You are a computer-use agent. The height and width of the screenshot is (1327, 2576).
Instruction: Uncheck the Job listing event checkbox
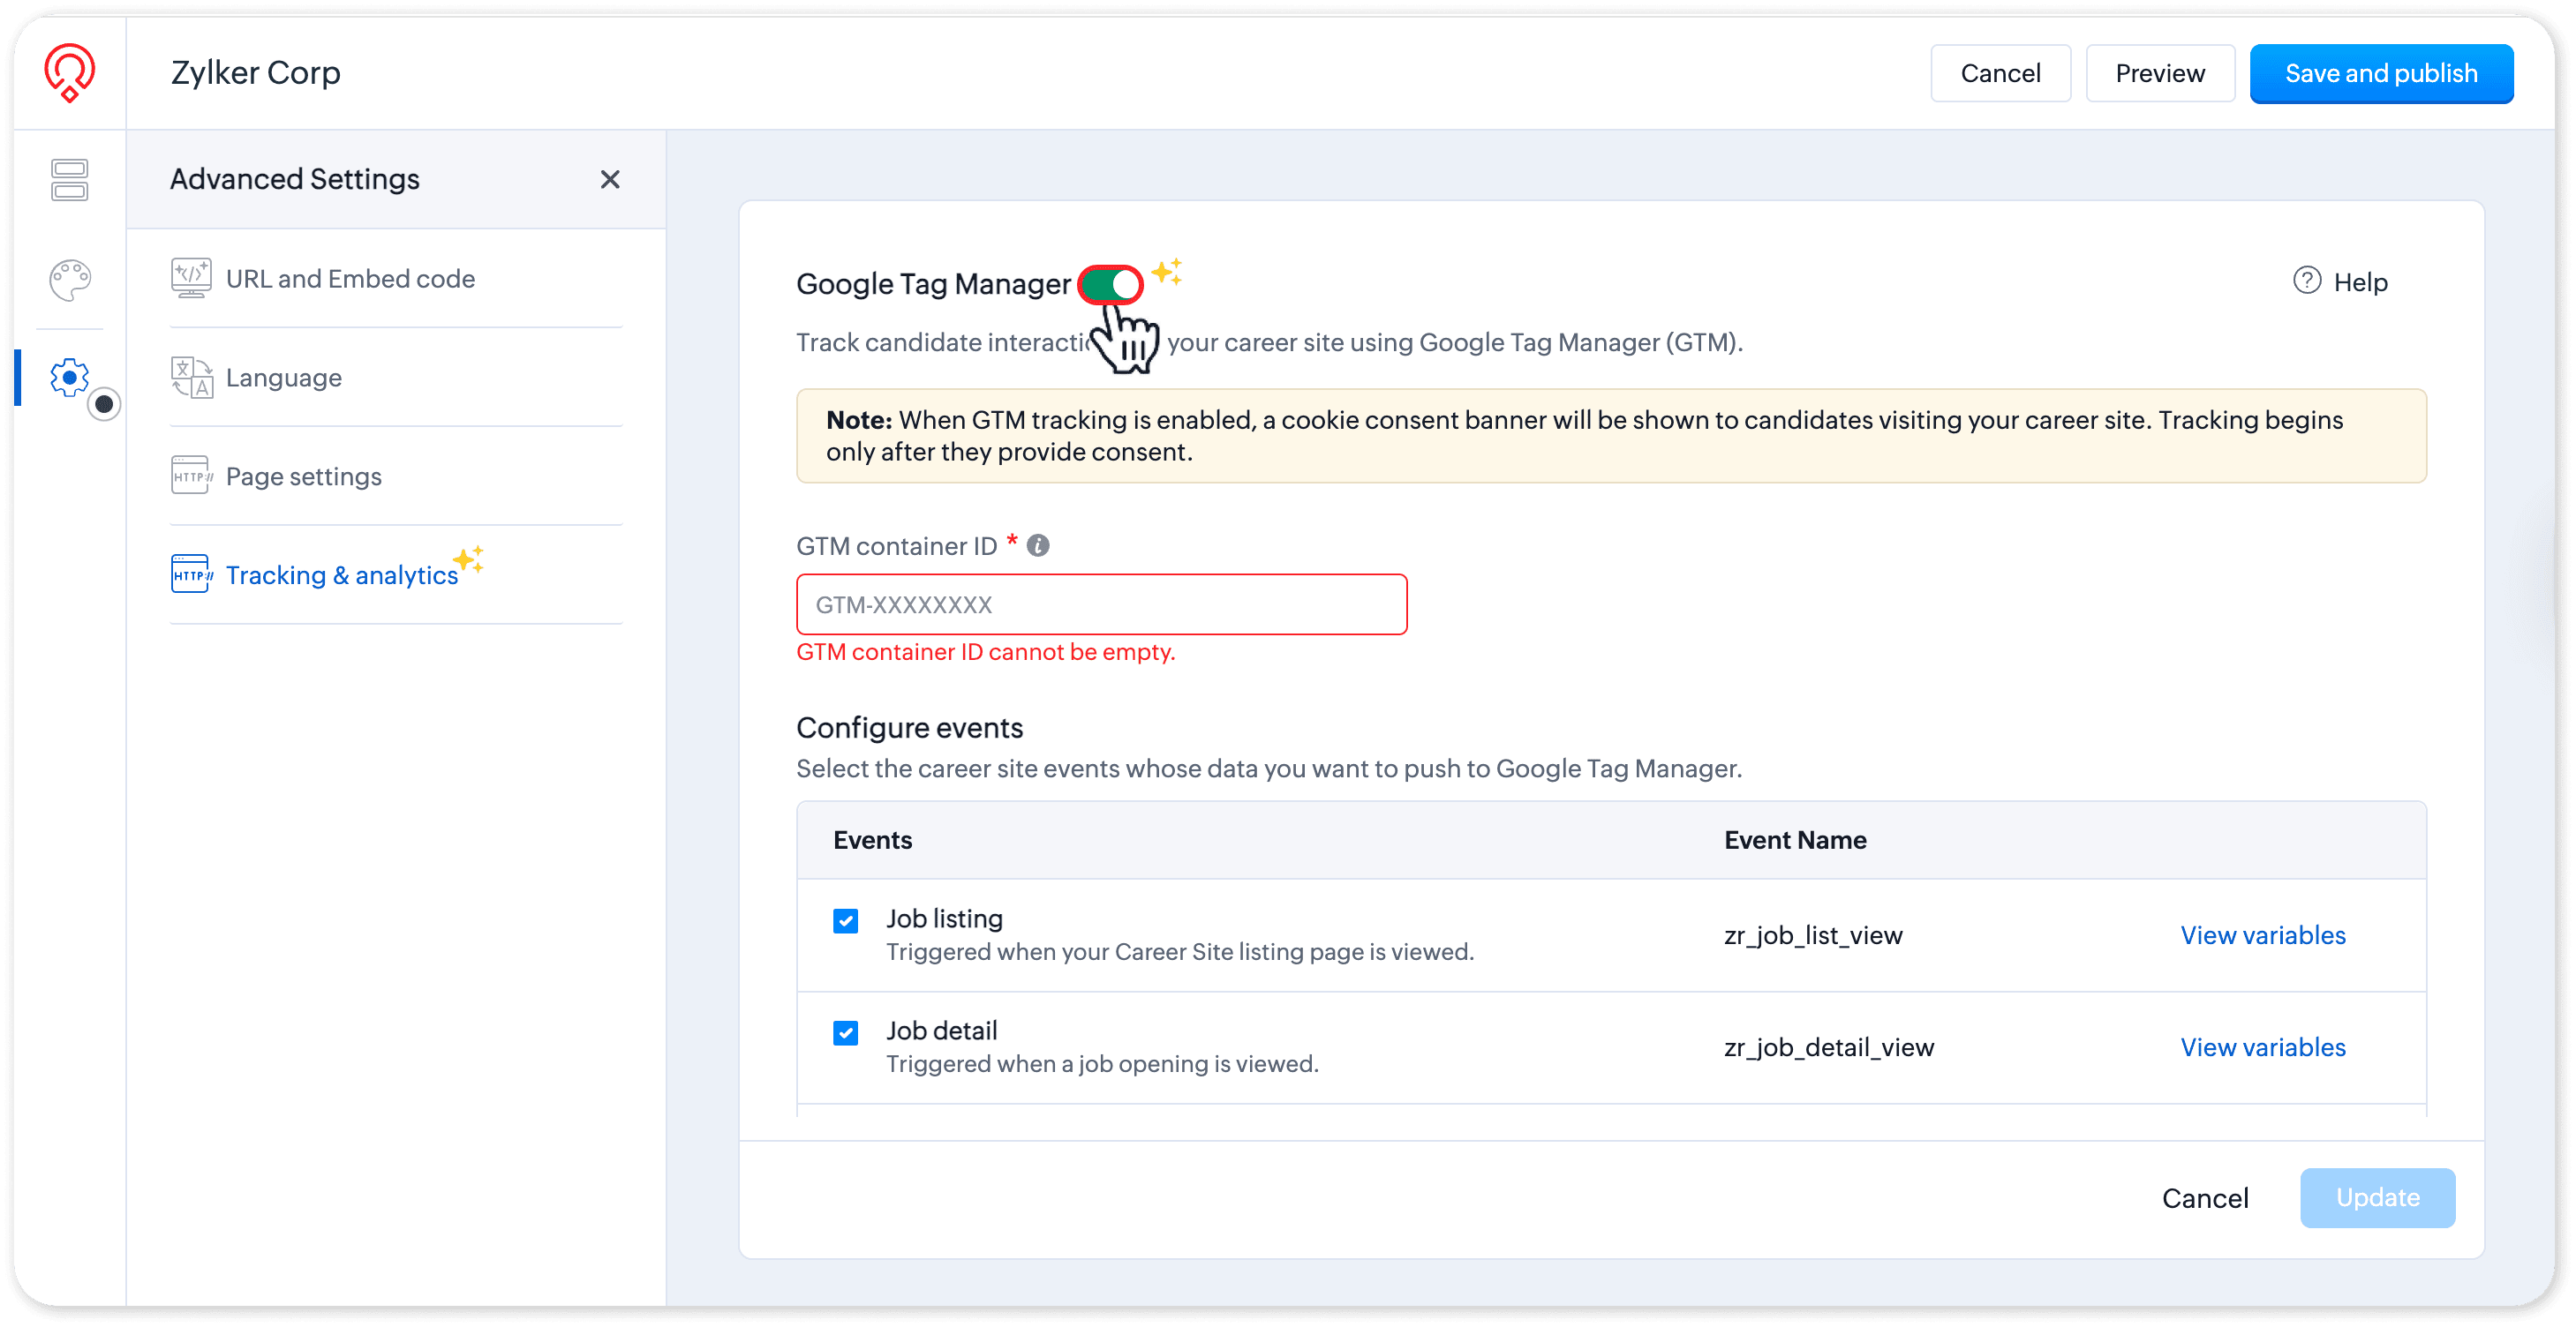tap(845, 920)
